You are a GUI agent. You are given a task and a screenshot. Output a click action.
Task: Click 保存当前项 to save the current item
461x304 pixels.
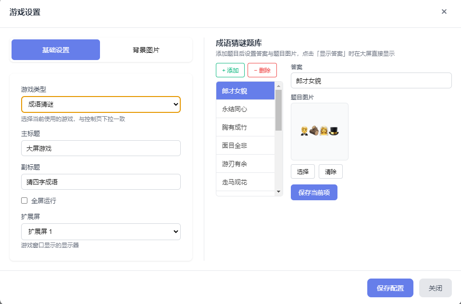pos(314,192)
